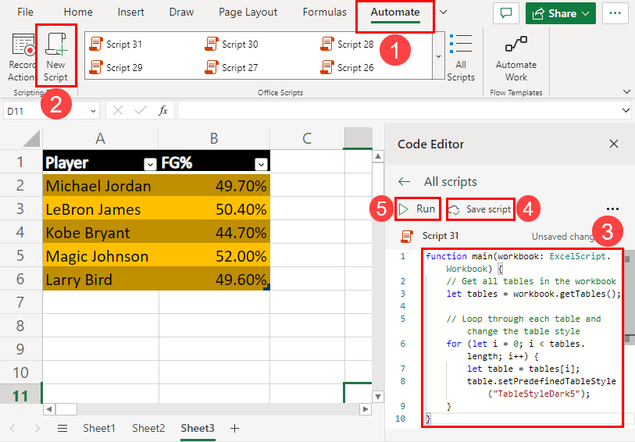The height and width of the screenshot is (442, 635).
Task: Open the ribbon more-options ellipsis
Action: pos(615,13)
